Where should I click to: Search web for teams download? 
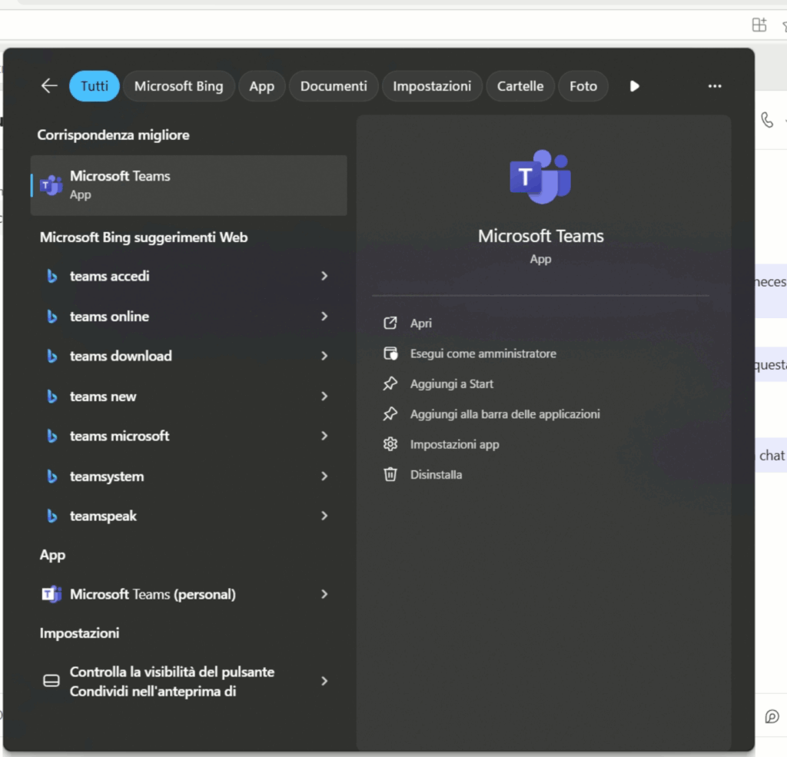tap(121, 356)
